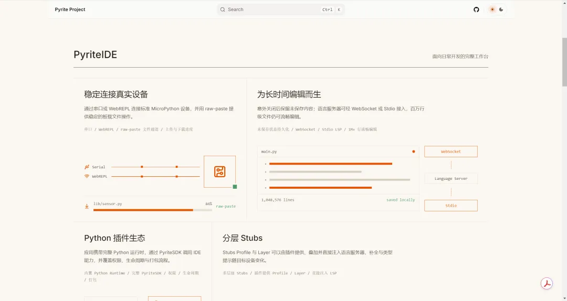
Task: Click the "1,048,576 lines" status text
Action: tap(278, 200)
